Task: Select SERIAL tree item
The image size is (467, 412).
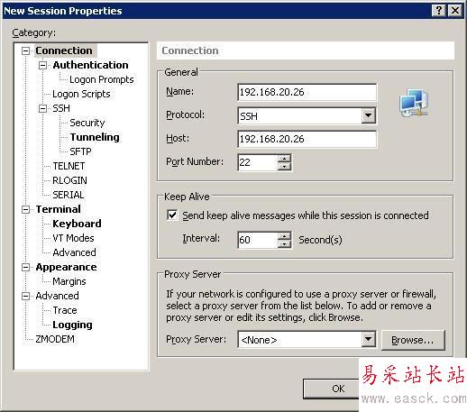Action: (69, 195)
